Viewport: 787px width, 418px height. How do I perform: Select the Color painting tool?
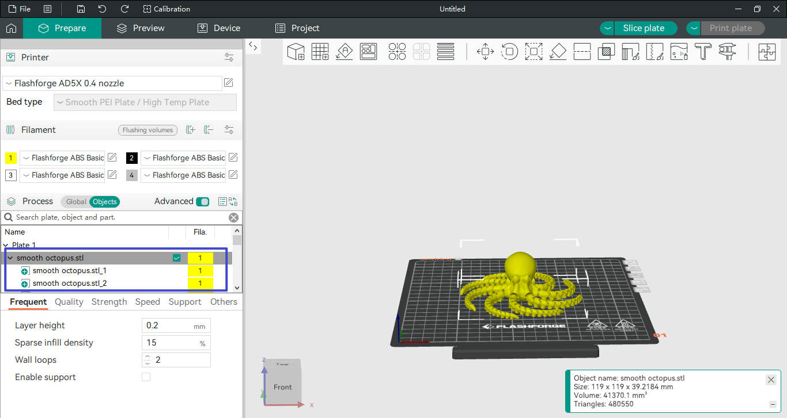pyautogui.click(x=679, y=52)
